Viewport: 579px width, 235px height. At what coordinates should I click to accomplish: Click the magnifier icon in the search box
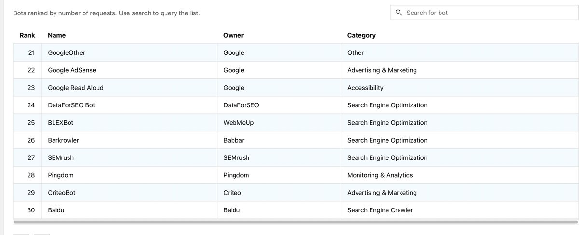399,13
